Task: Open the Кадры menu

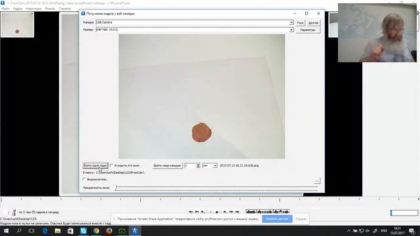Action: pyautogui.click(x=18, y=9)
